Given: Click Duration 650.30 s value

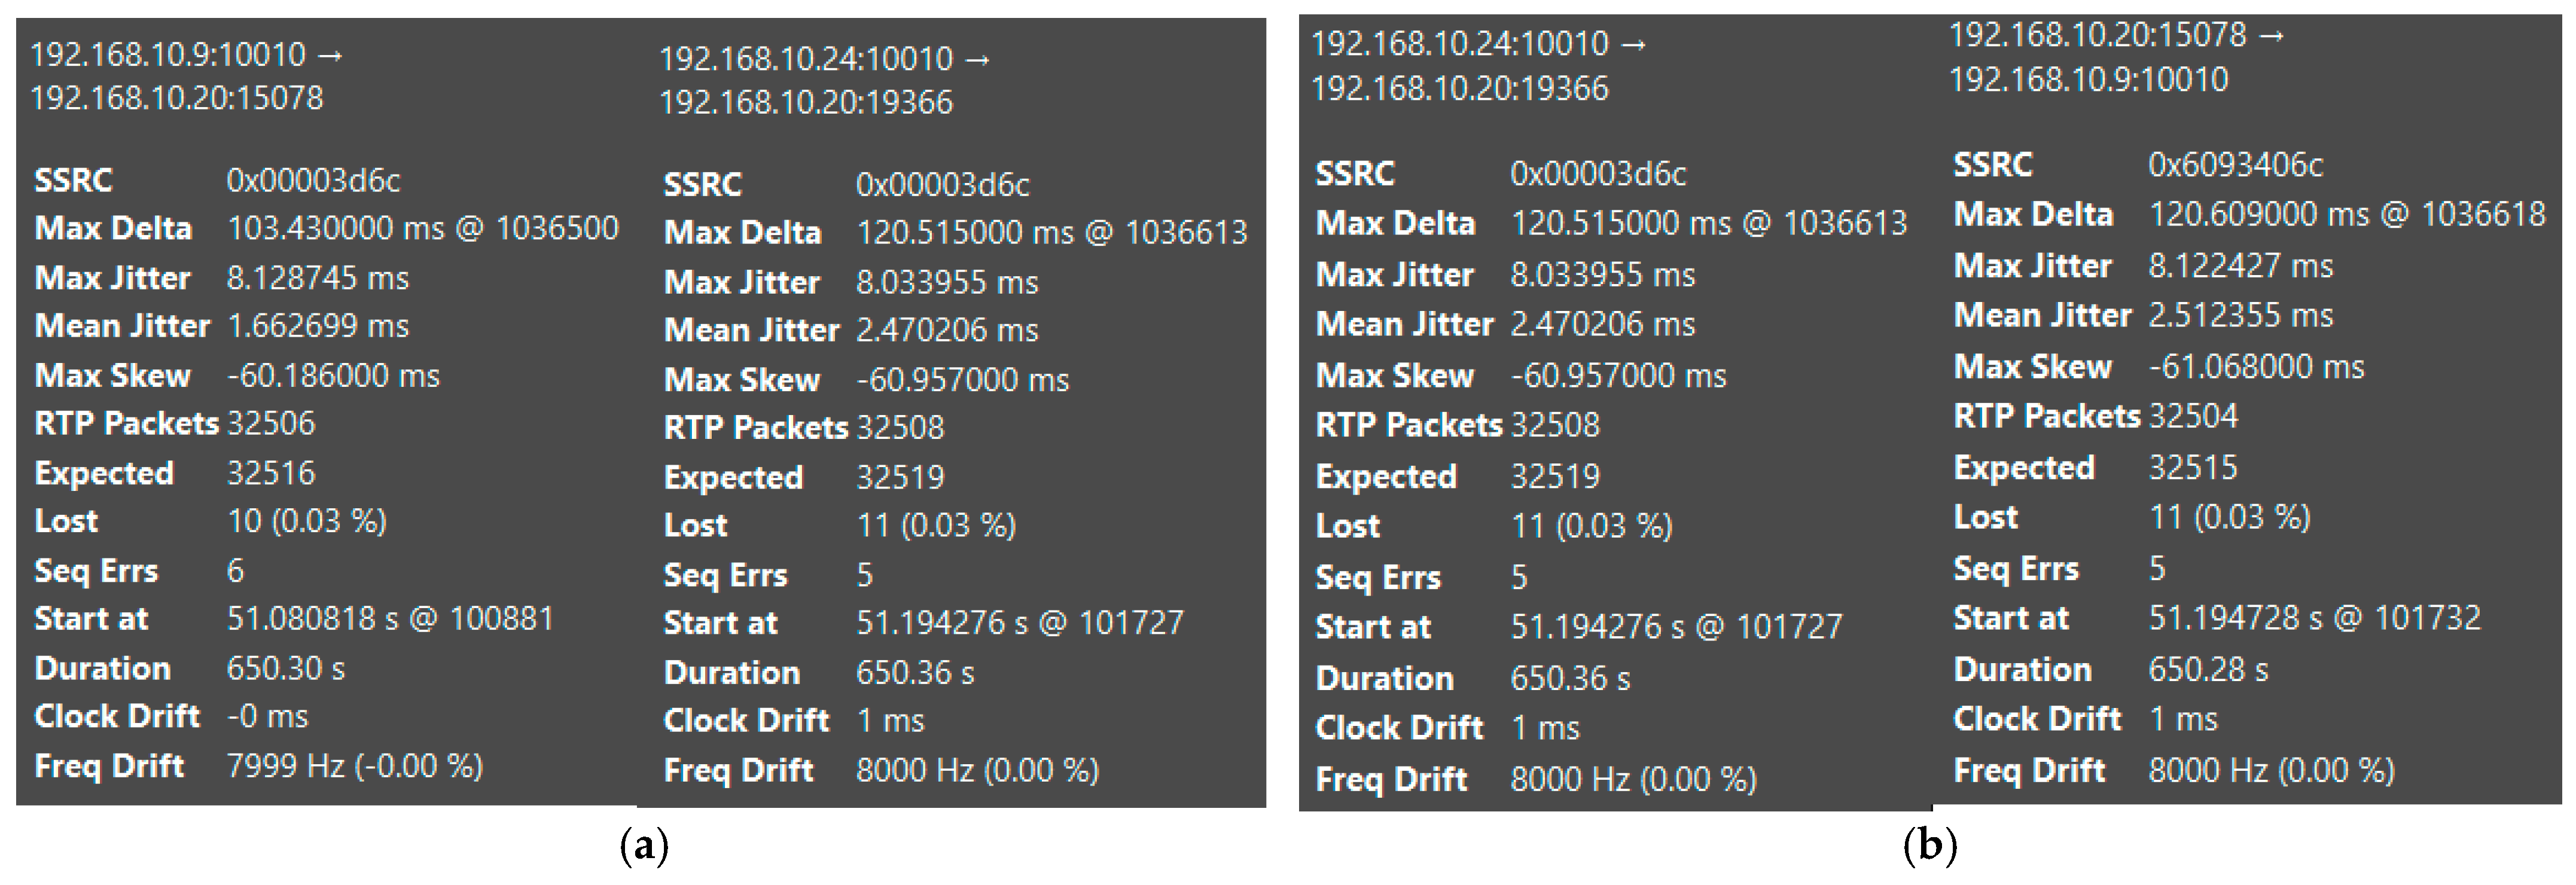Looking at the screenshot, I should point(285,668).
